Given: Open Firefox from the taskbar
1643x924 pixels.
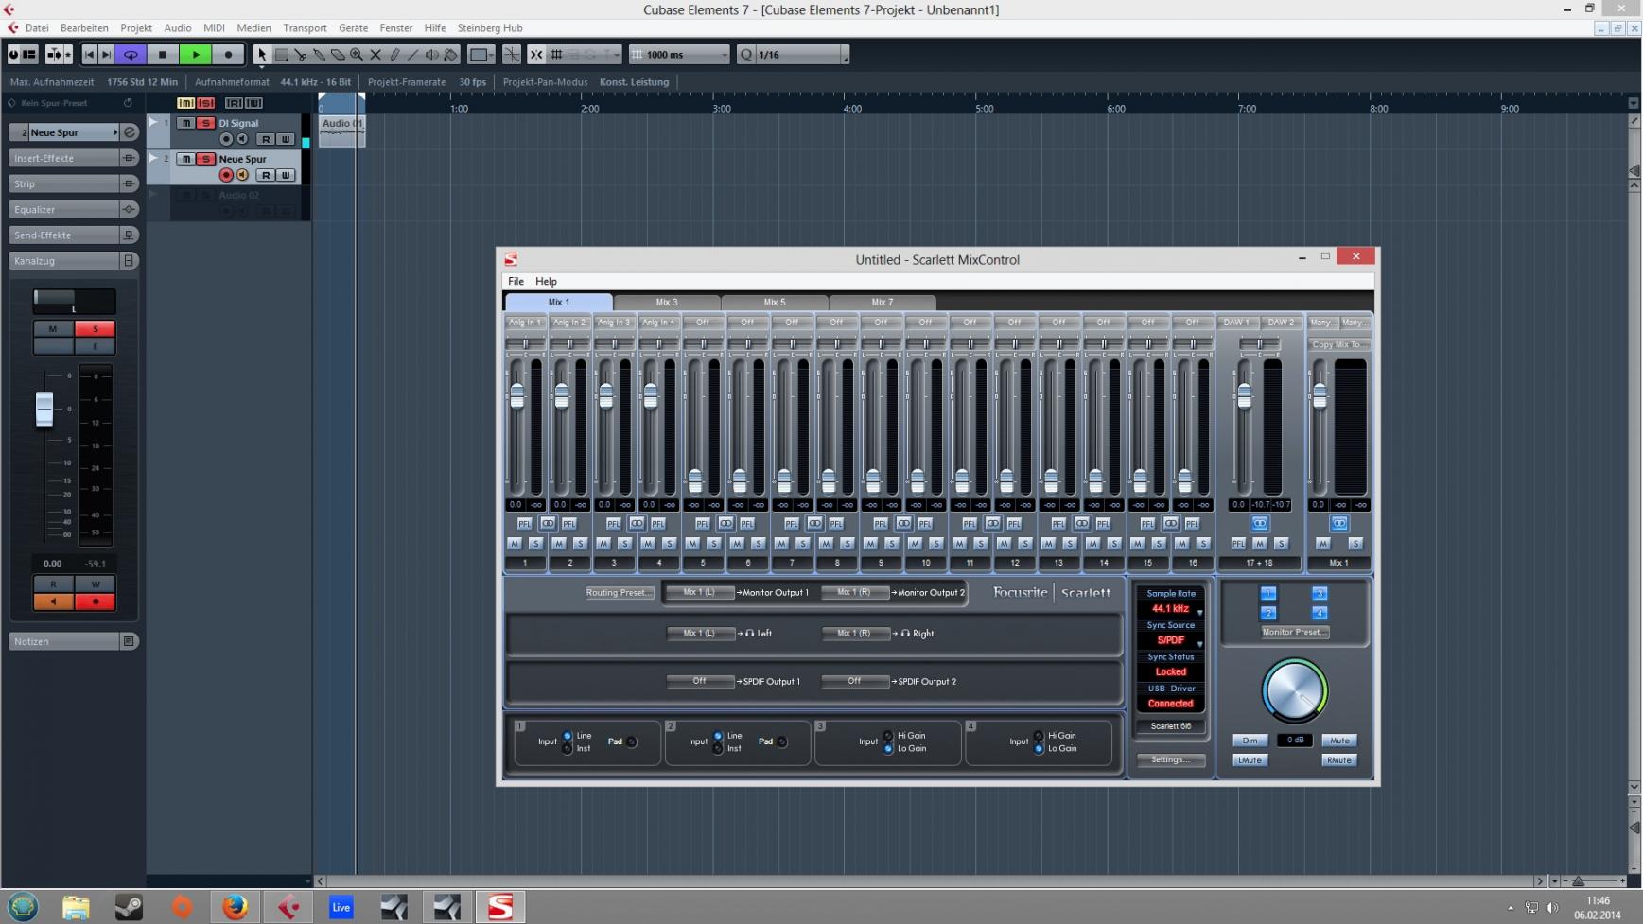Looking at the screenshot, I should click(235, 907).
